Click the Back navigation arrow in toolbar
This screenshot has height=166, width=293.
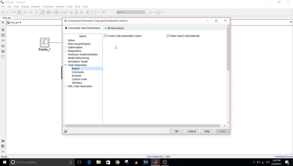25,12
